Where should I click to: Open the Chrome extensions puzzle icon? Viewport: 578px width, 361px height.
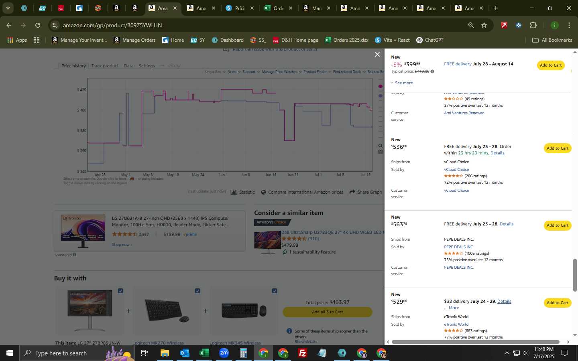(533, 25)
